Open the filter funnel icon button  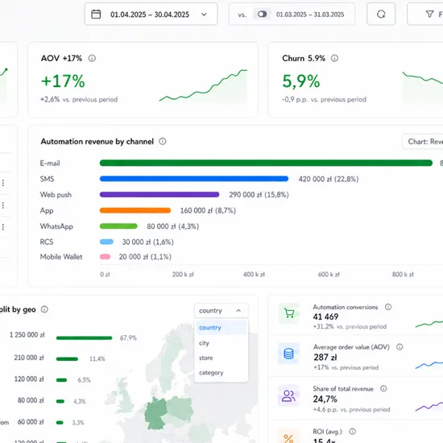click(x=429, y=14)
